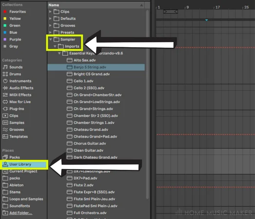The height and width of the screenshot is (219, 255).
Task: Expand the Clips folder in browser
Action: point(50,12)
